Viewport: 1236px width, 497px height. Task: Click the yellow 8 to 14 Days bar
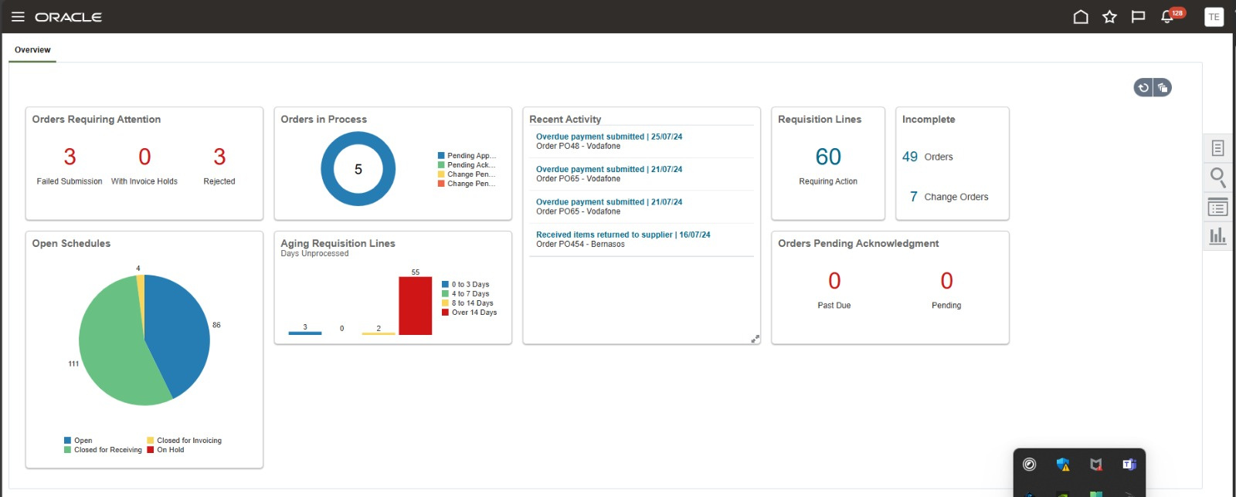pos(378,333)
